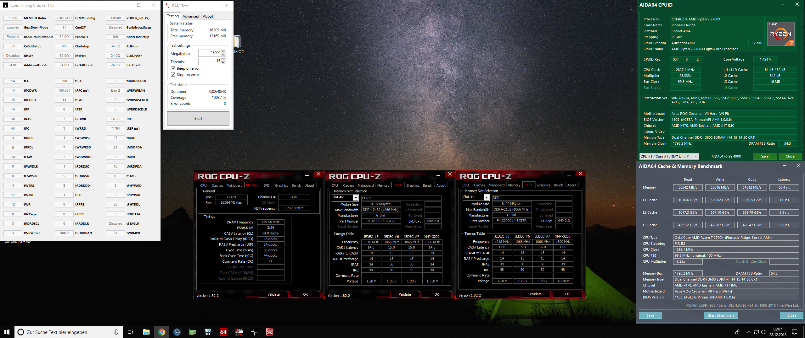
Task: Click the binary digits taskbar icon
Action: 239,332
